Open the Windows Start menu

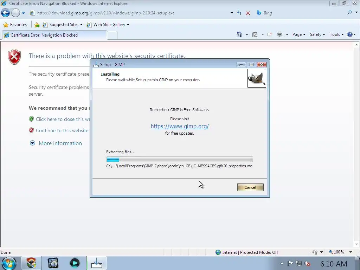(x=8, y=263)
